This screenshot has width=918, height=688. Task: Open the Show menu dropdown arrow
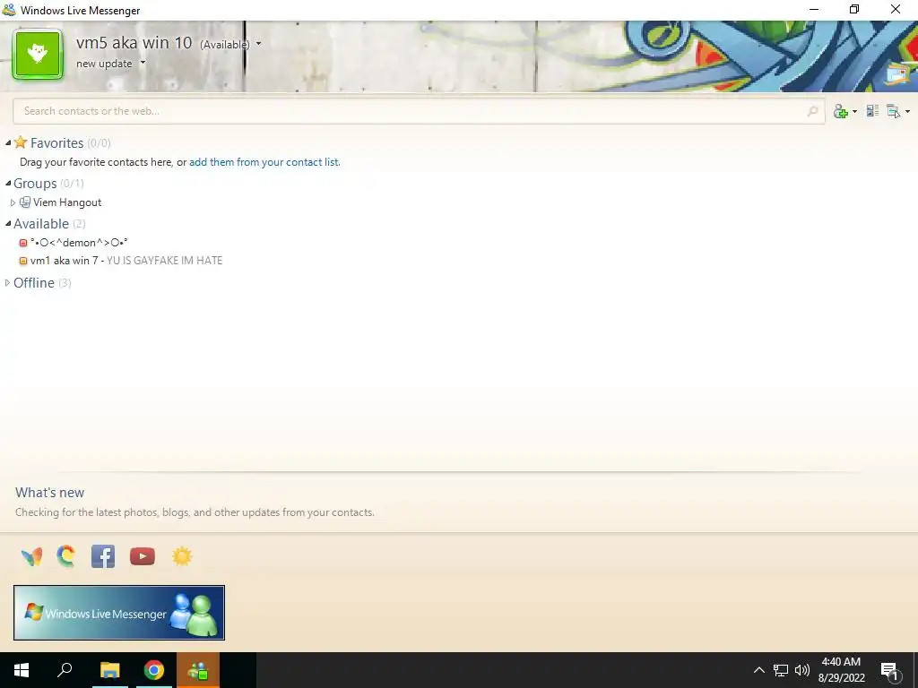[x=907, y=111]
